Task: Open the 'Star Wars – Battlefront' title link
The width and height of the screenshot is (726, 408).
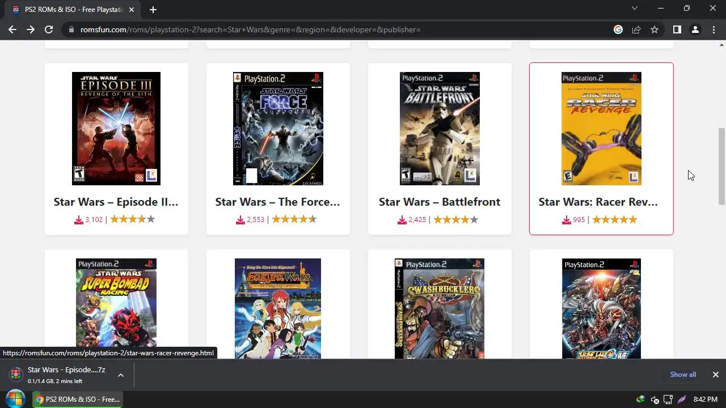Action: (x=440, y=202)
